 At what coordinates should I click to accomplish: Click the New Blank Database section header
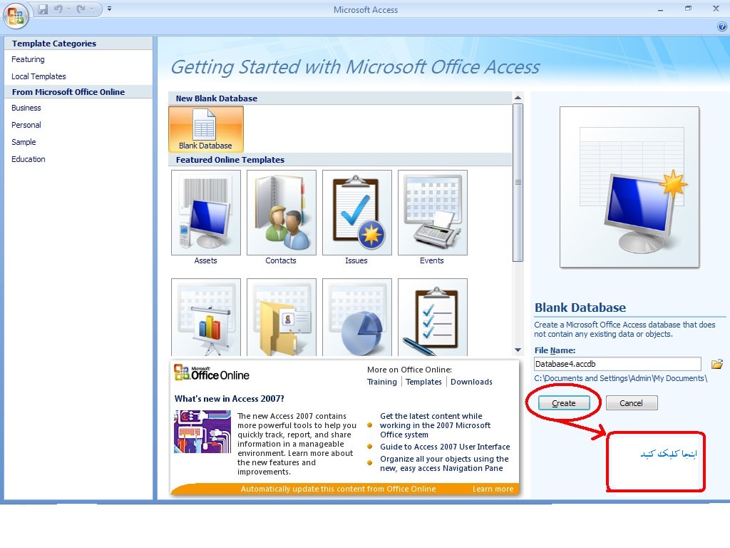tap(340, 98)
